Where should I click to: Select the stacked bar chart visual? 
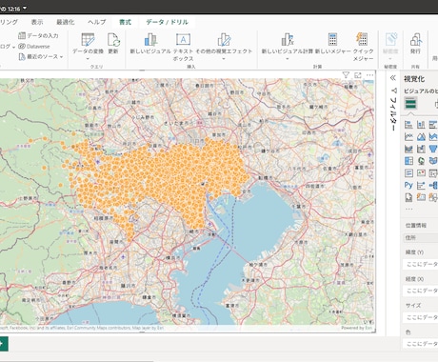click(x=408, y=125)
